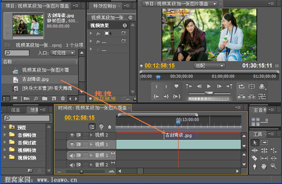Screen dimensions: 282x184
Task: Select the Track Select tool
Action: [264, 143]
